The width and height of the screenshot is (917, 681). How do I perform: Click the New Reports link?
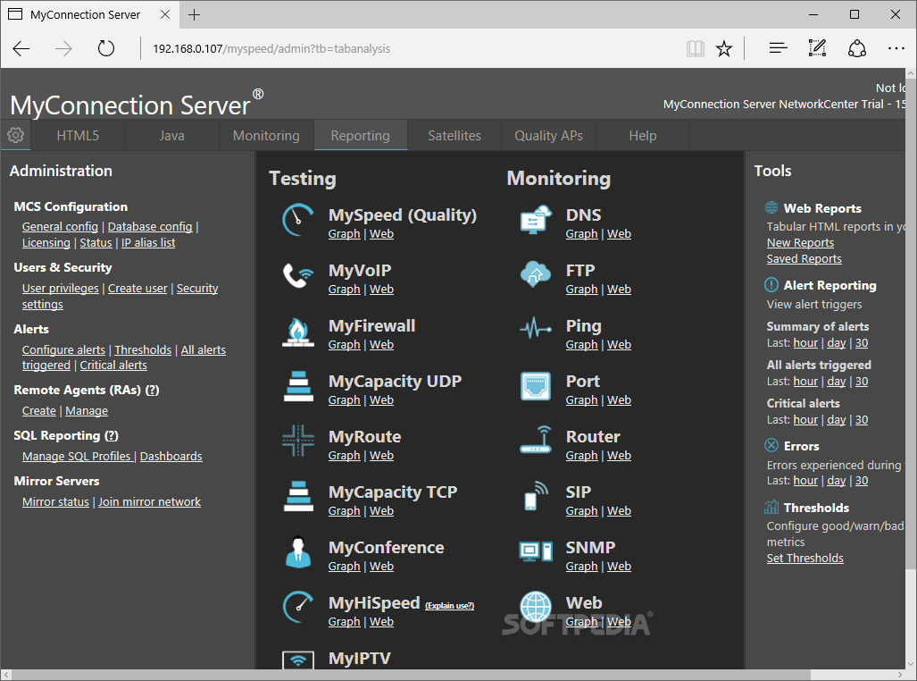[x=801, y=242]
